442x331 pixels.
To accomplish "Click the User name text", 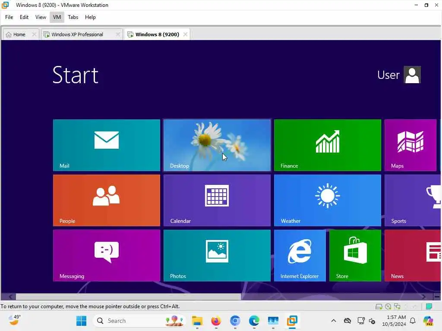I will click(388, 75).
